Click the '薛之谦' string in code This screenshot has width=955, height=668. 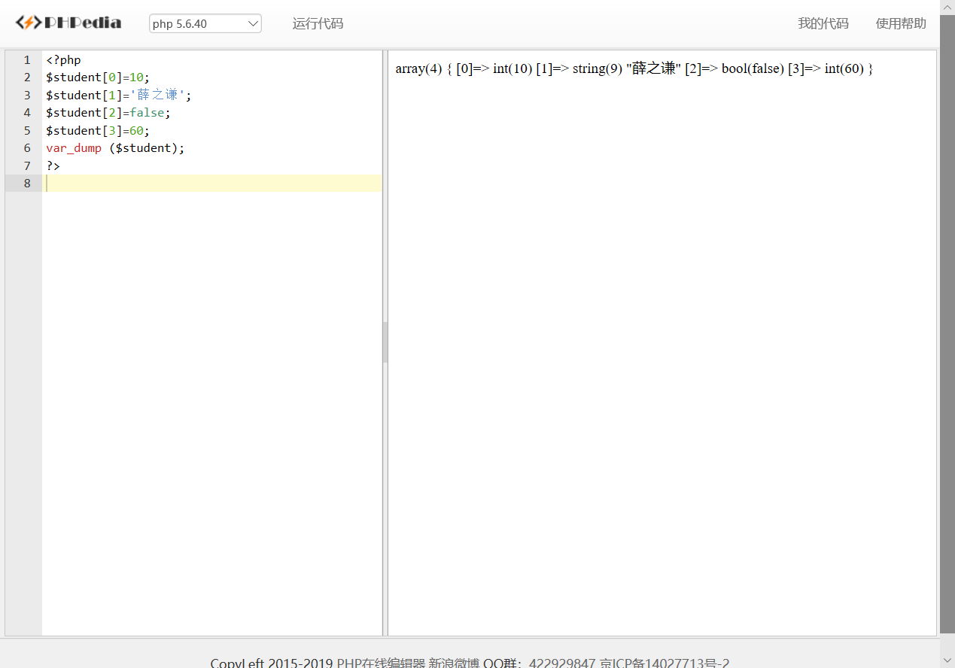click(157, 95)
